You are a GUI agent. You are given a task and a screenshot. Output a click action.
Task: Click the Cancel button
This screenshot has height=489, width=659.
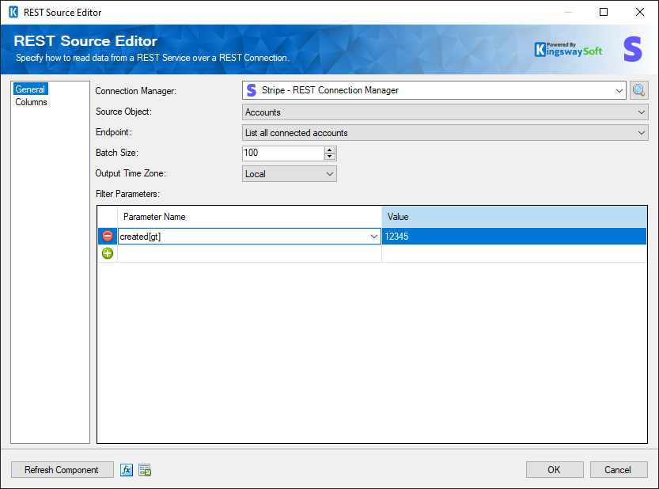tap(618, 470)
